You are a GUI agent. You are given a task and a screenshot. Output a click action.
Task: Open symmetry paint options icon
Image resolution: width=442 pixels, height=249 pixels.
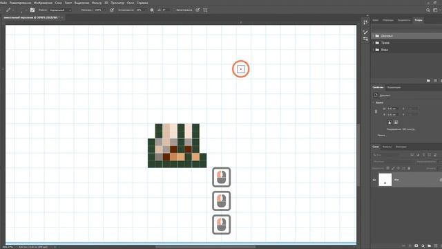[x=206, y=10]
